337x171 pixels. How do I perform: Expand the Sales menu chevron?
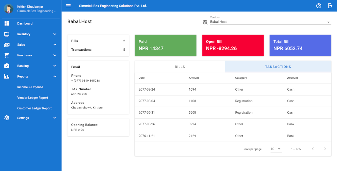[55, 45]
